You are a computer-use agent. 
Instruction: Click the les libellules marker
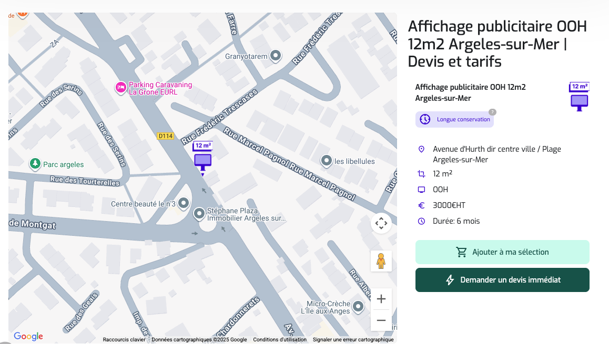326,161
